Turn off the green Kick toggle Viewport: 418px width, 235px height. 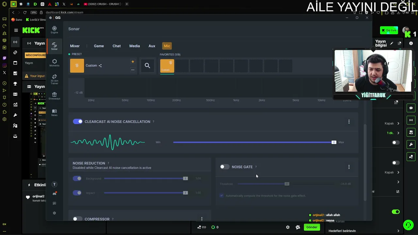395,212
